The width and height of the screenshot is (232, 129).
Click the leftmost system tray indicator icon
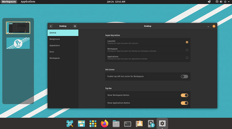pos(209,2)
